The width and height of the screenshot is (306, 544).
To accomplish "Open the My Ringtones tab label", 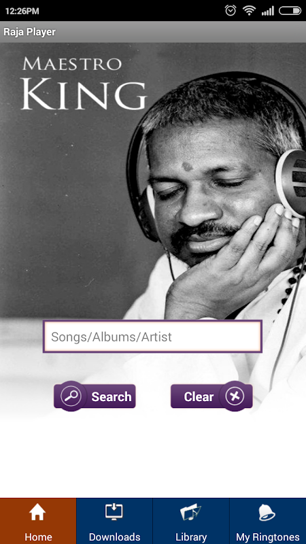I will coord(267,537).
